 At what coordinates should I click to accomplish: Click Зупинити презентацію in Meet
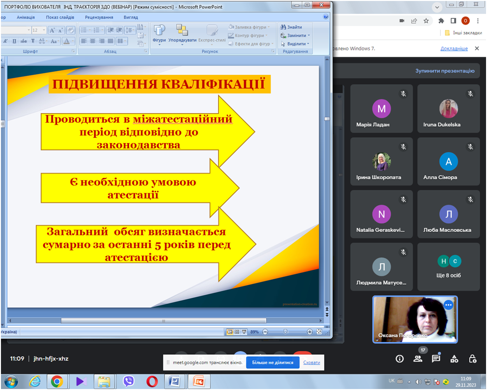445,71
